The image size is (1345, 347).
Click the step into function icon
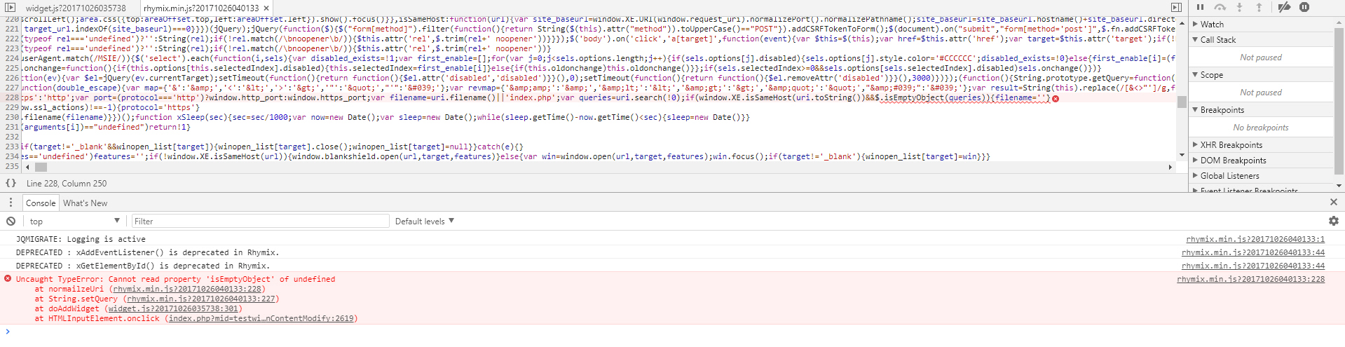point(1239,7)
